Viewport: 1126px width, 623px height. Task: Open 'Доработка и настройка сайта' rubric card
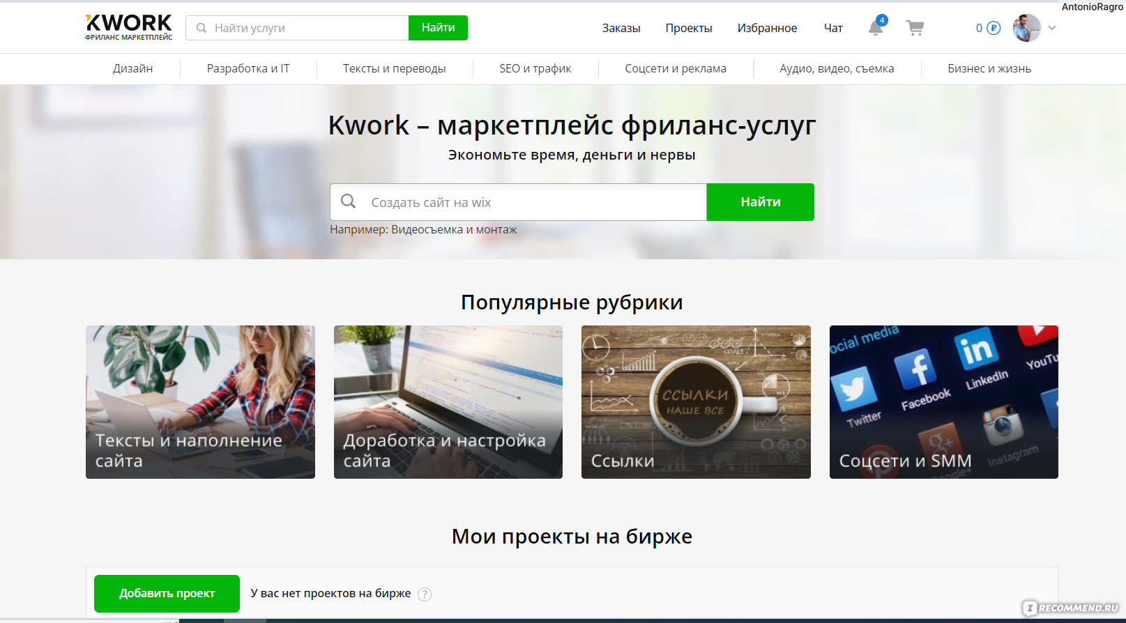448,402
